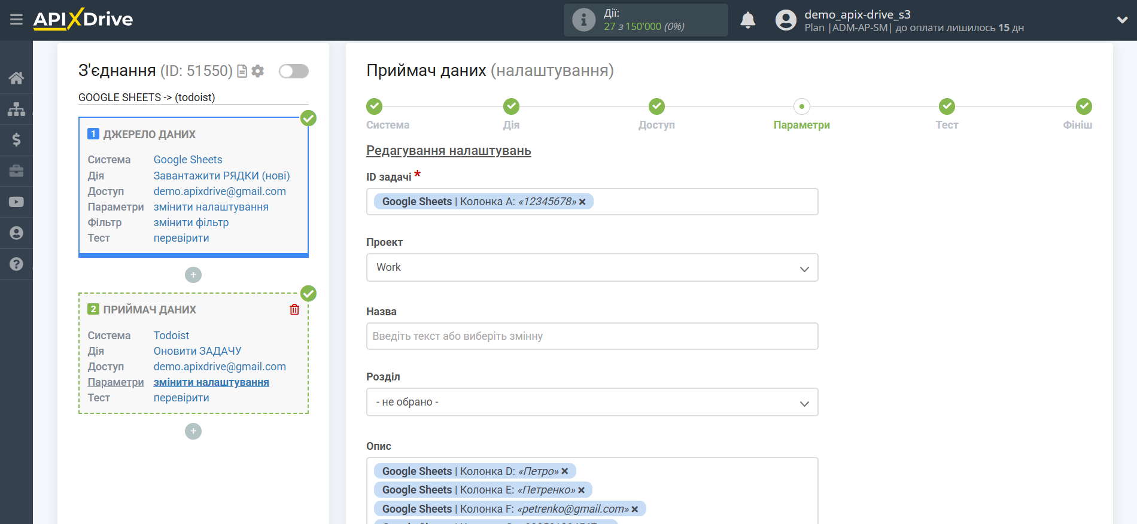Remove the Колонка E «Петренко» tag
Viewport: 1137px width, 524px height.
[581, 490]
